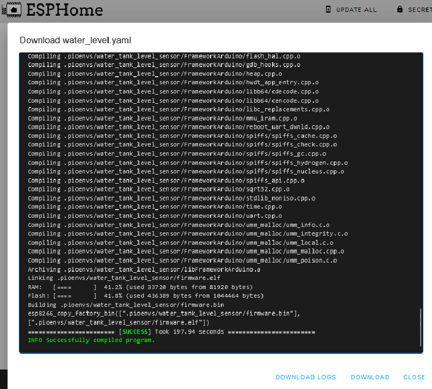Click the Secrets padlock icon
Screen dimensions: 432x389
pos(400,9)
